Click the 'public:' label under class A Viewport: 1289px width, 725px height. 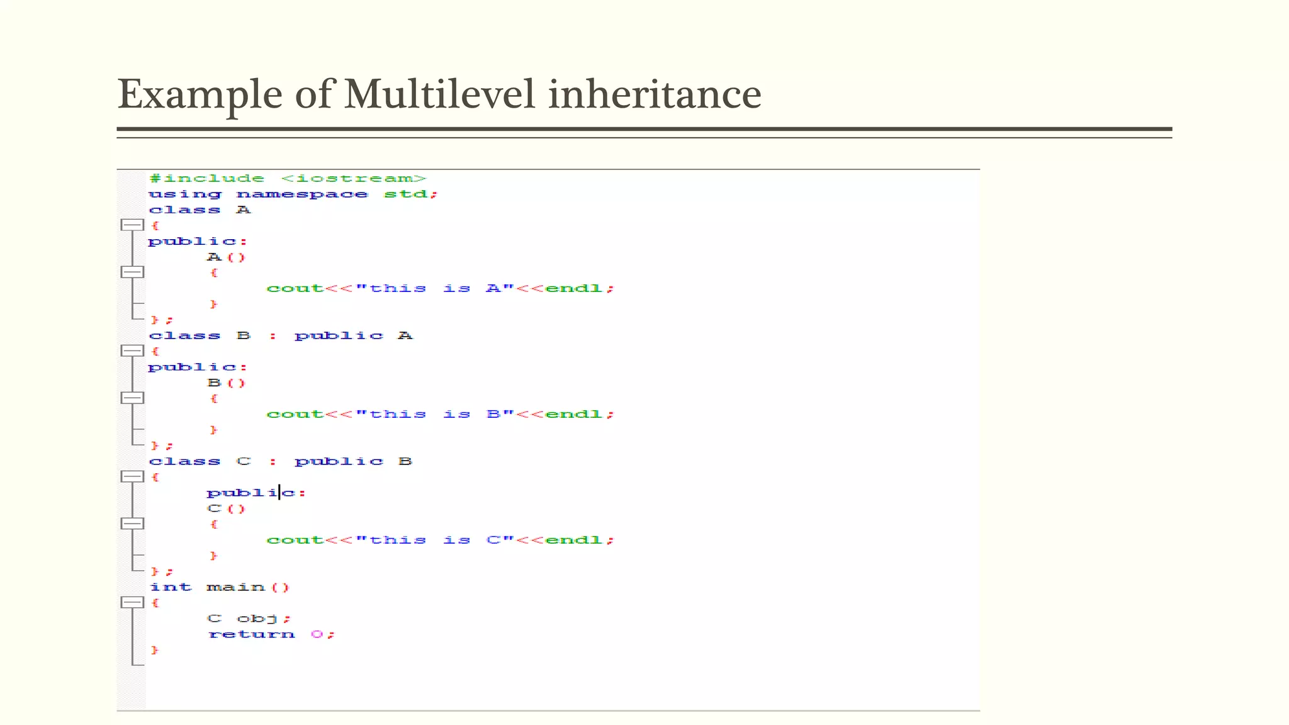point(198,242)
